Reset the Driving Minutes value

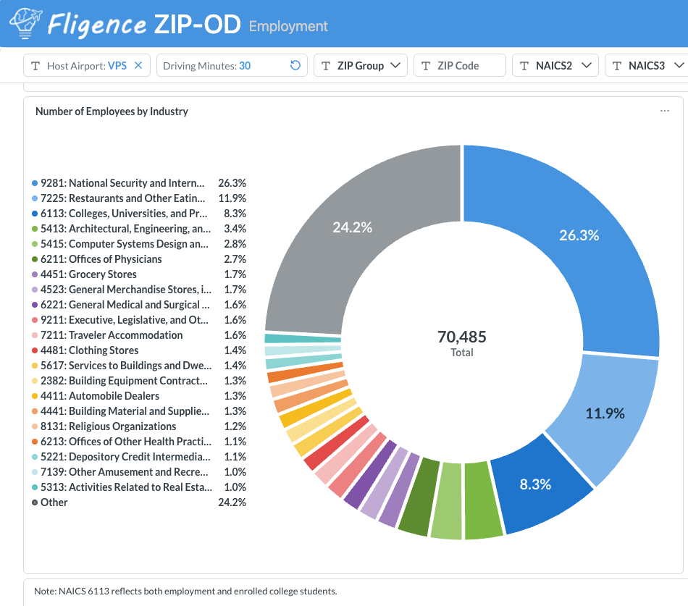point(295,65)
